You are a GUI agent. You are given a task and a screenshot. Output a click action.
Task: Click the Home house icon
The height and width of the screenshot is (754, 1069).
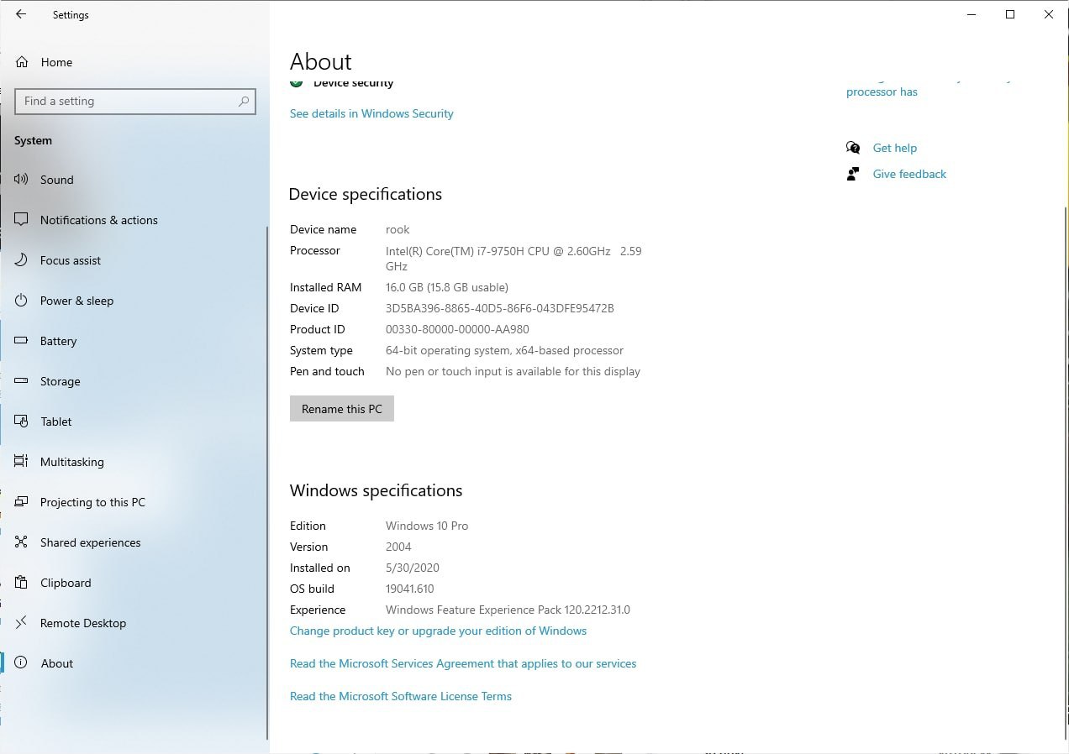(22, 62)
